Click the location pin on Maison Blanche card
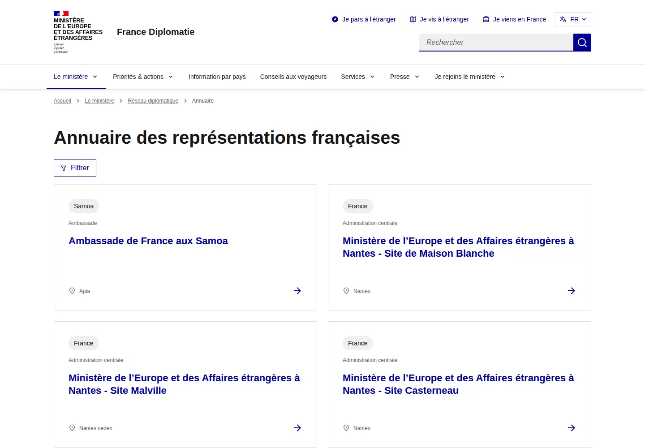Viewport: 645px width, 448px height. (346, 291)
